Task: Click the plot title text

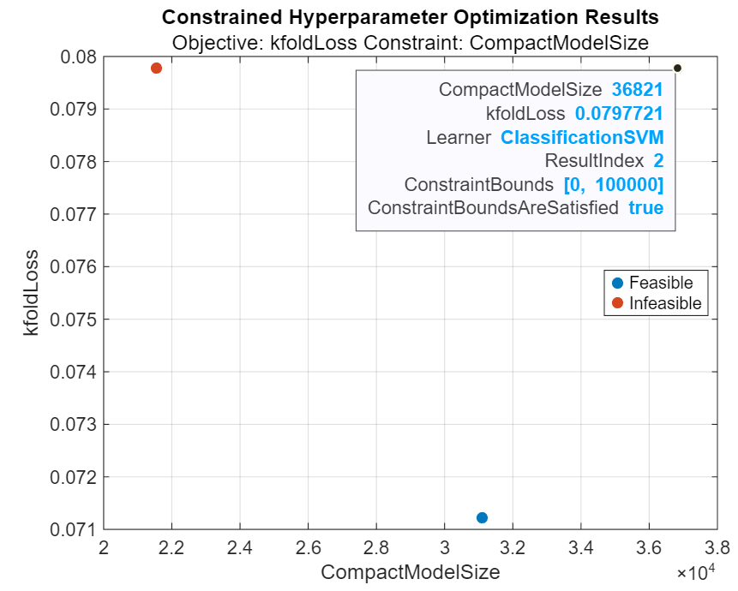Action: tap(410, 17)
